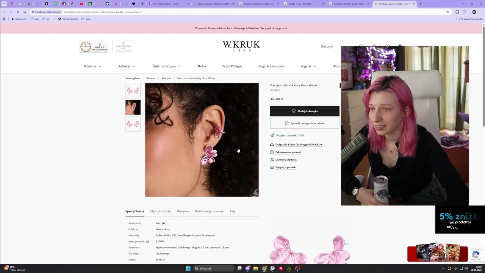Image resolution: width=485 pixels, height=273 pixels.
Task: Select the model ear thumbnail
Action: tap(133, 107)
